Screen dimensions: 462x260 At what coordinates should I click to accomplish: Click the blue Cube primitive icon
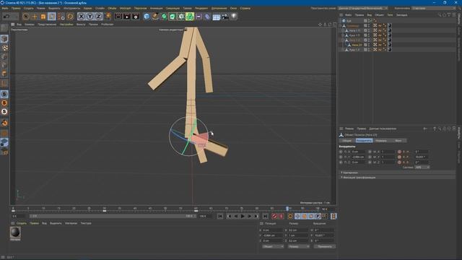point(147,17)
